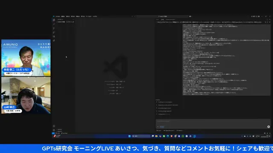The image size is (273, 153).
Task: Open the ファイル menu in VS Code
Action: point(58,17)
